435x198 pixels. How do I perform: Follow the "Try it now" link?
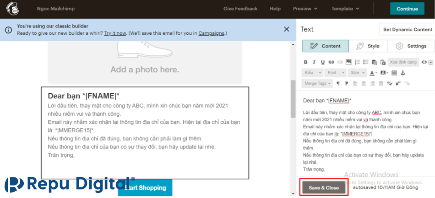[x=115, y=33]
